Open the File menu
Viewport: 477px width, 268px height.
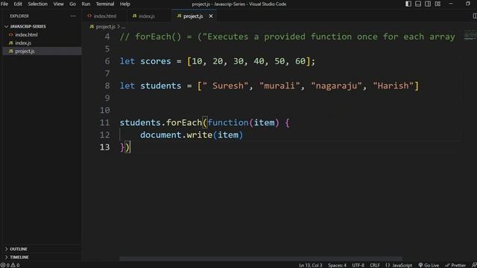4,4
